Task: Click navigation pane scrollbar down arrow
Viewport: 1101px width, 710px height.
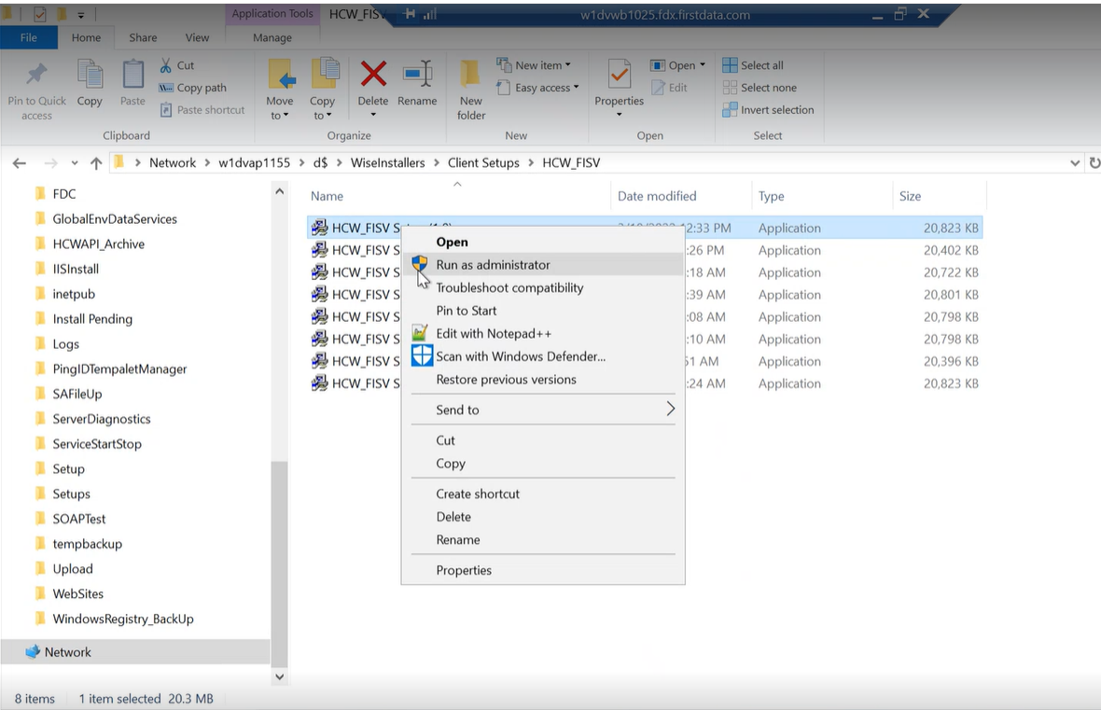Action: [x=280, y=677]
